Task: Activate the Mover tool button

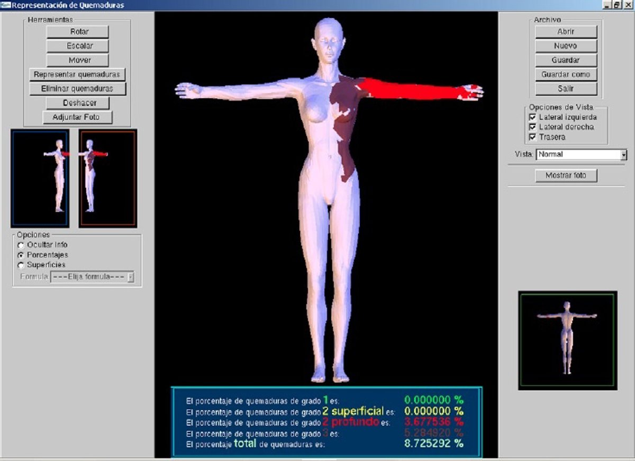Action: pyautogui.click(x=77, y=60)
